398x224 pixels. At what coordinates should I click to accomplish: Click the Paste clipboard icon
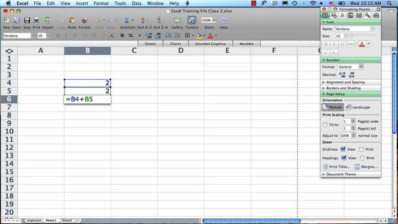pyautogui.click(x=72, y=21)
